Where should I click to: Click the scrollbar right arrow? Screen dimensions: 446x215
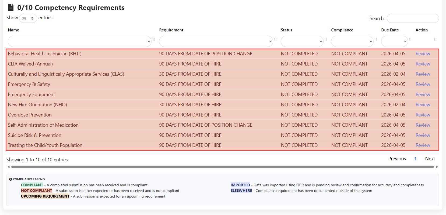coord(437,167)
